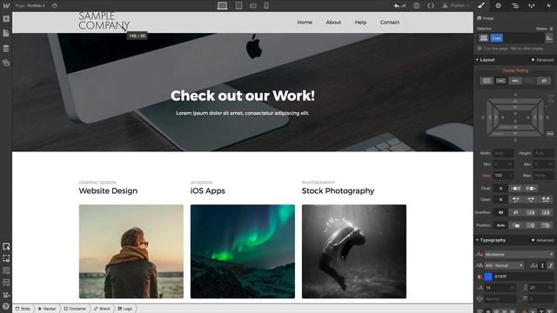
Task: Open the Webflow logo menu
Action: (6, 6)
